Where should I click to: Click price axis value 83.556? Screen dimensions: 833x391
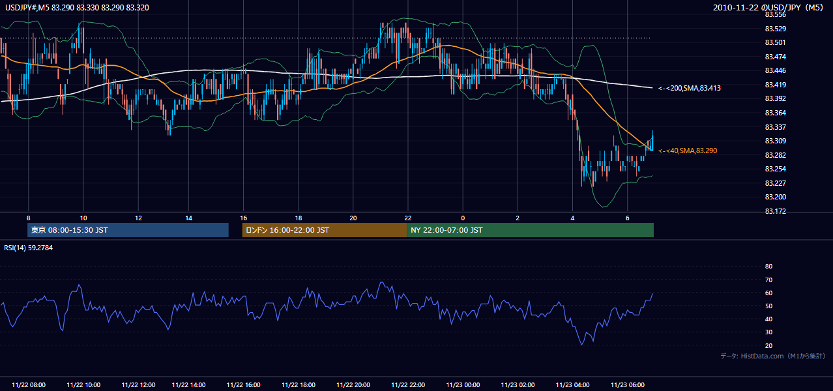[x=775, y=14]
